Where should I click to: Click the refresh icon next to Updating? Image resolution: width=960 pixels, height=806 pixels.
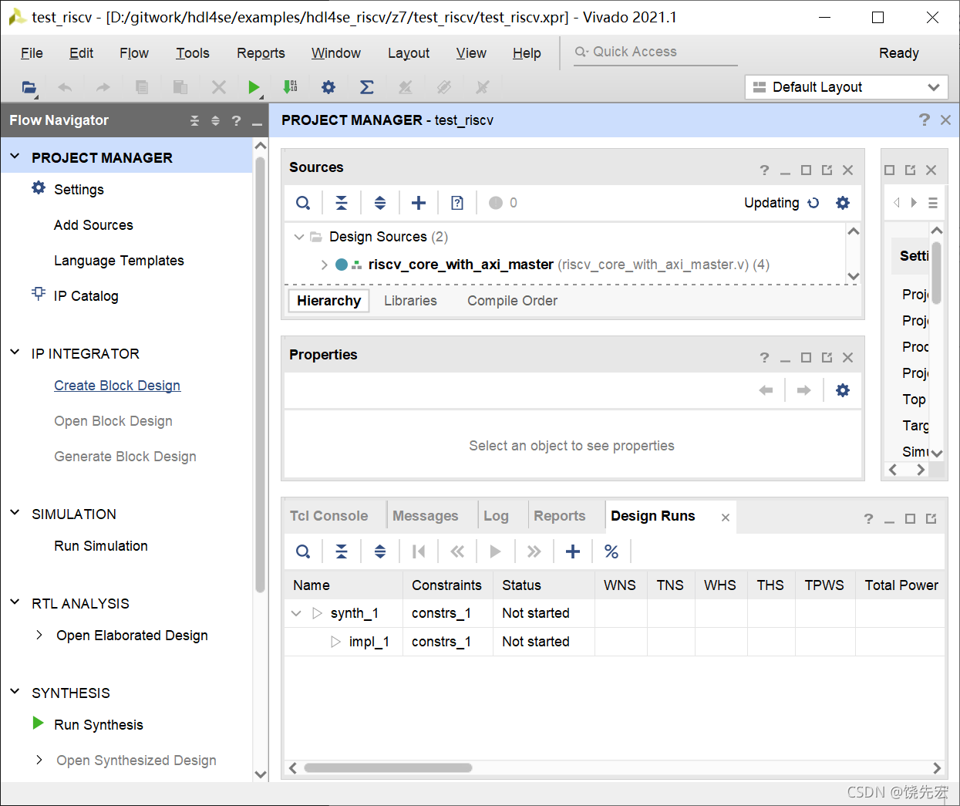pyautogui.click(x=813, y=203)
